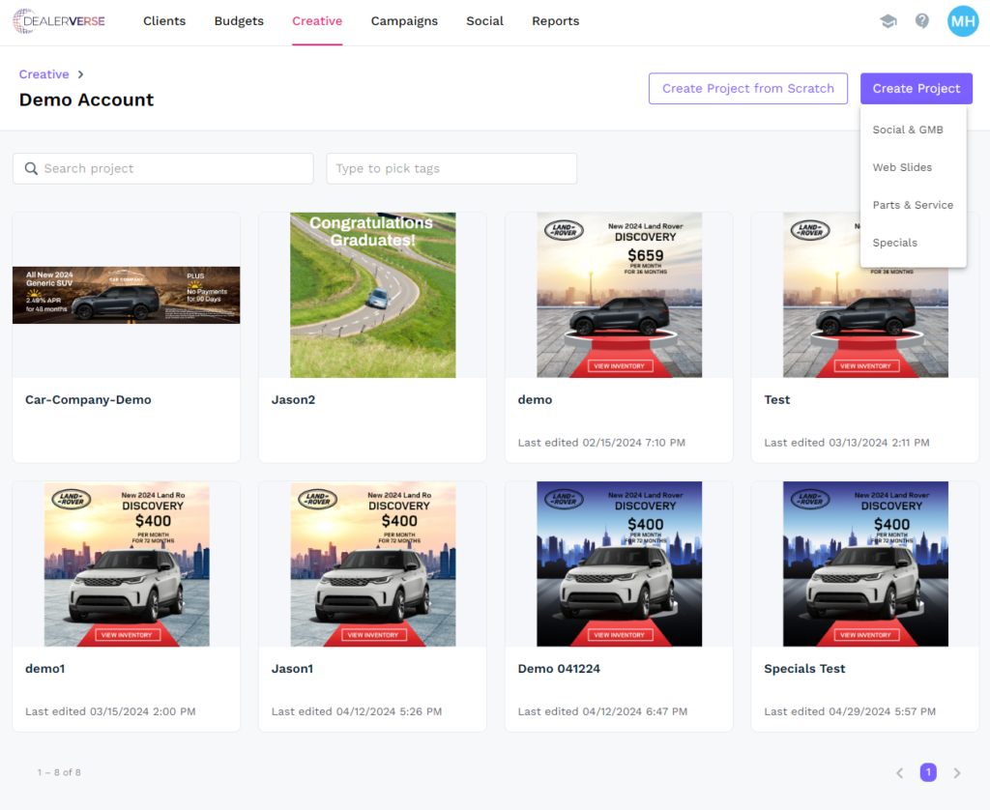Viewport: 990px width, 810px height.
Task: Go to the previous page arrow
Action: click(x=899, y=772)
